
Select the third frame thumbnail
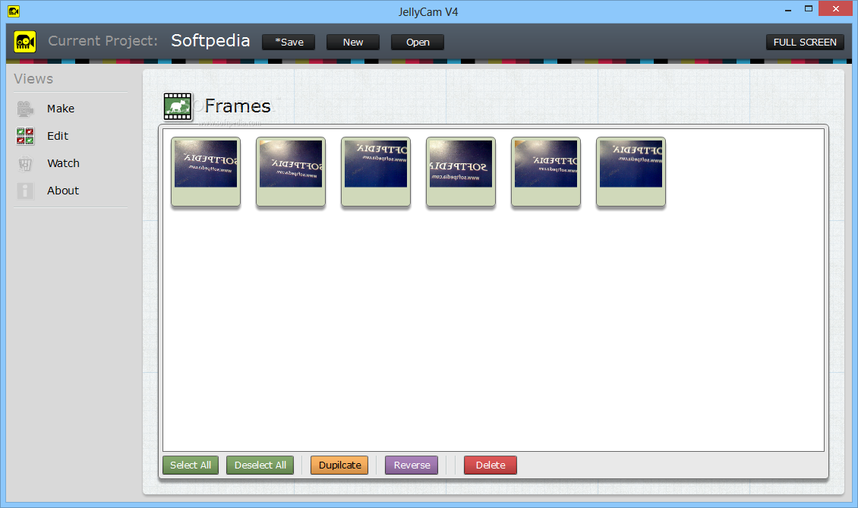click(376, 172)
